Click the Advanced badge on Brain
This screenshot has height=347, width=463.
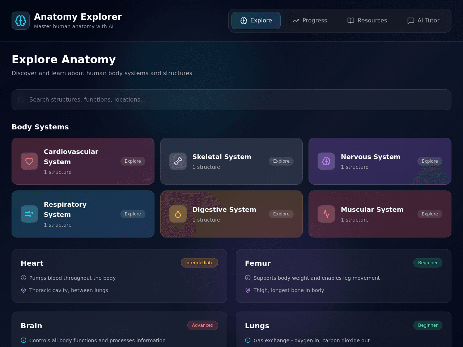coord(203,325)
